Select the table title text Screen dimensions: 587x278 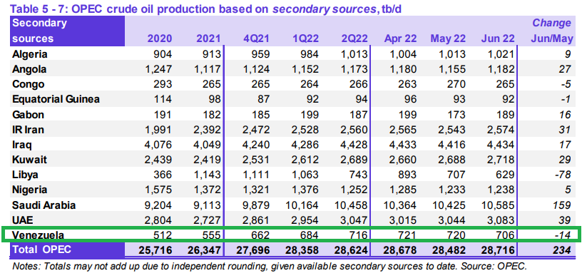click(207, 9)
